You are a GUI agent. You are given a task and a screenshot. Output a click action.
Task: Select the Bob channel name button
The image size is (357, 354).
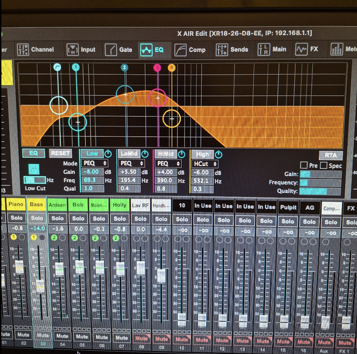[x=78, y=205]
